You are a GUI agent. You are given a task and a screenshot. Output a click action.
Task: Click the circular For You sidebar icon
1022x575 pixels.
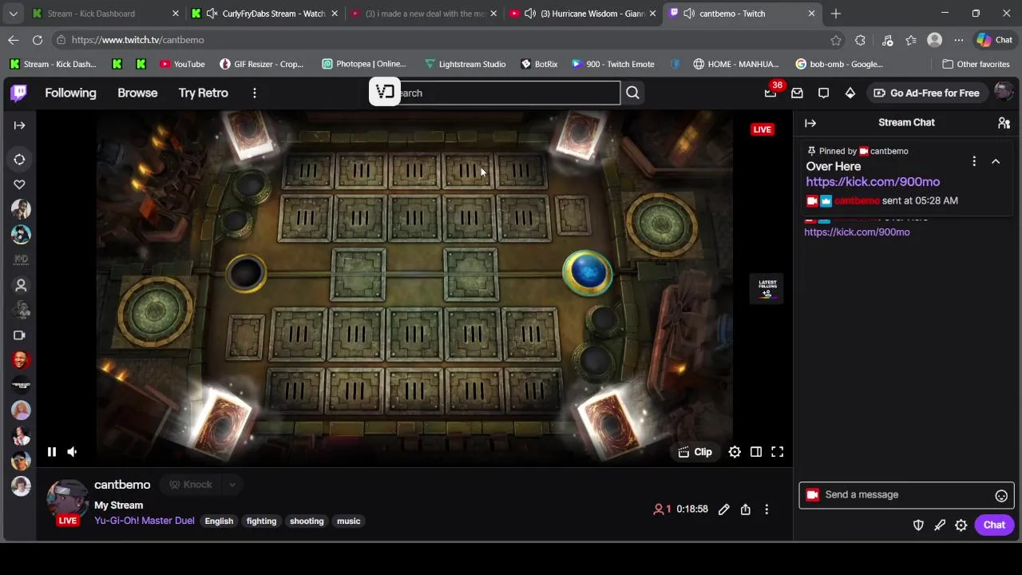pyautogui.click(x=19, y=160)
